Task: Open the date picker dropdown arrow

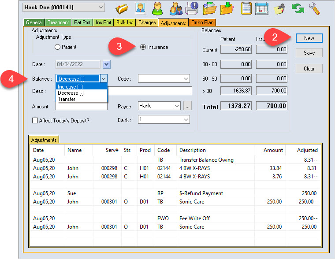Action: point(106,64)
